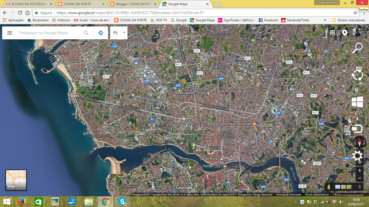Bookmark this page with the star
369x207 pixels.
355,13
